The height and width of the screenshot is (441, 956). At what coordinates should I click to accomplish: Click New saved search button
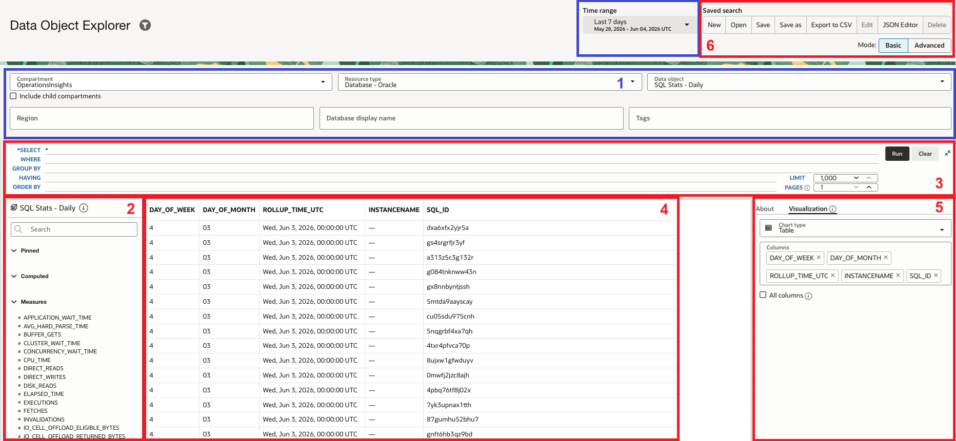click(x=714, y=25)
